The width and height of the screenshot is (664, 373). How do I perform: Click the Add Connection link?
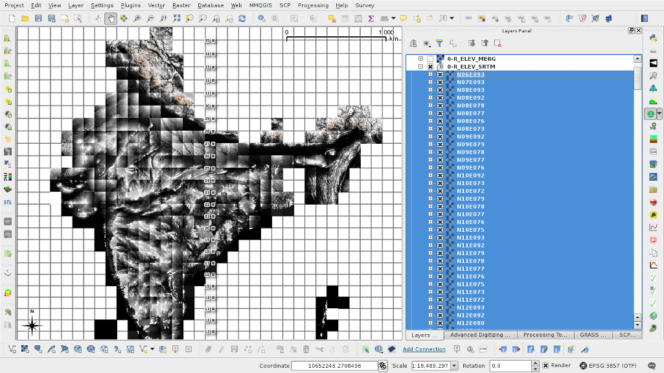pos(424,349)
